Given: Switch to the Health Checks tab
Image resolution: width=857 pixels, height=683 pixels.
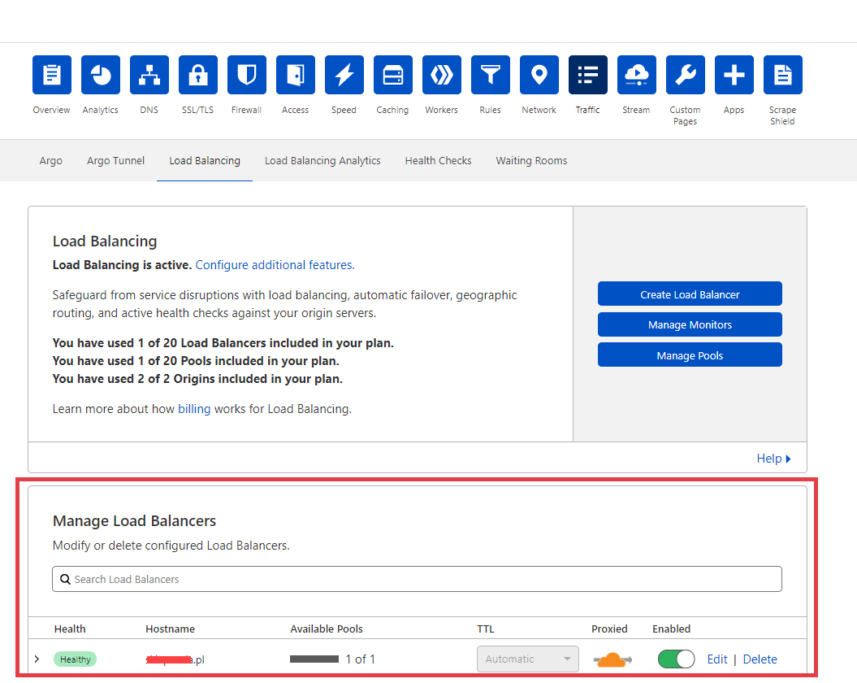Looking at the screenshot, I should [438, 161].
